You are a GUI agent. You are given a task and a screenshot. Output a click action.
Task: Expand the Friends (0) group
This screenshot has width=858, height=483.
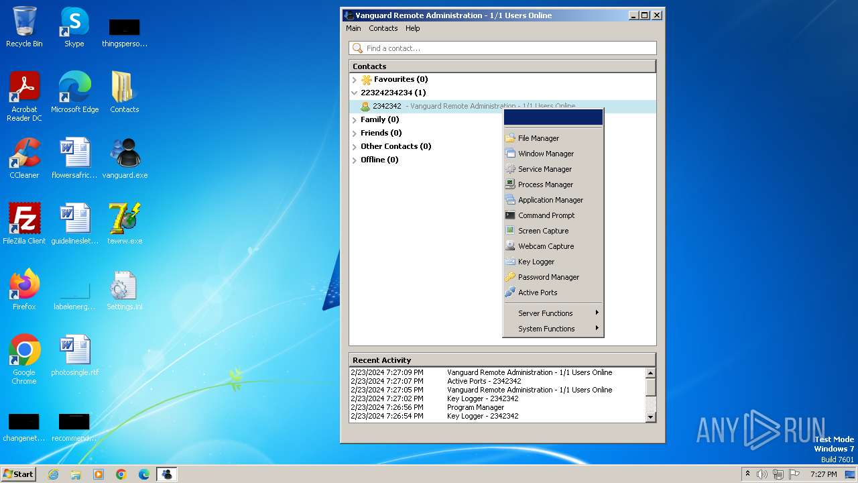(x=355, y=133)
